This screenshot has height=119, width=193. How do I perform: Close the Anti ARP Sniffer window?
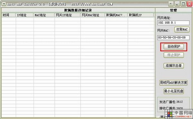(189, 4)
